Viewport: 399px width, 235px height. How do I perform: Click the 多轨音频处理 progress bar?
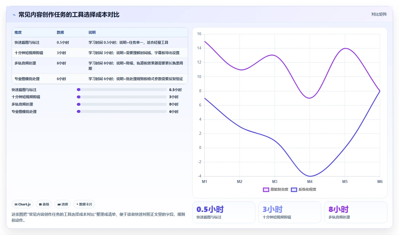(x=122, y=104)
